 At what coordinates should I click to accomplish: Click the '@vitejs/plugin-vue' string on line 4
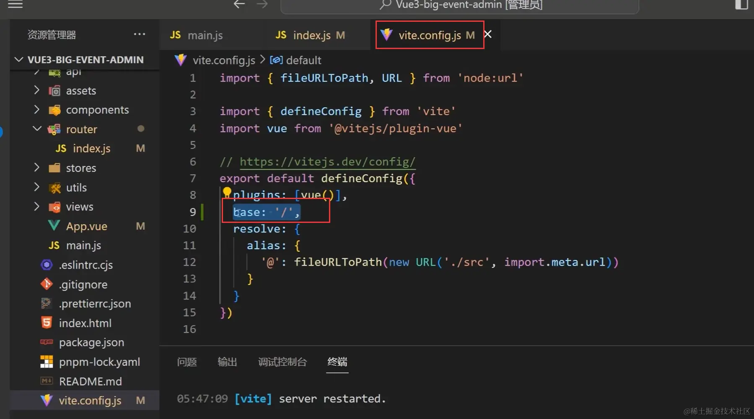pos(395,128)
